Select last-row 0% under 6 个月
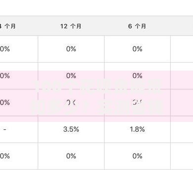 click(137, 156)
